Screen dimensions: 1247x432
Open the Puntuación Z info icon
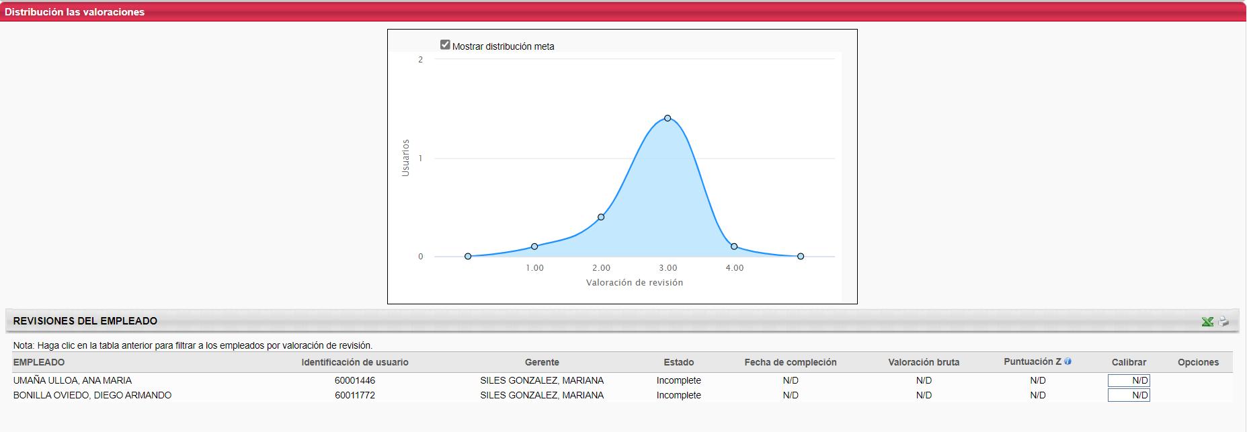(x=1068, y=361)
